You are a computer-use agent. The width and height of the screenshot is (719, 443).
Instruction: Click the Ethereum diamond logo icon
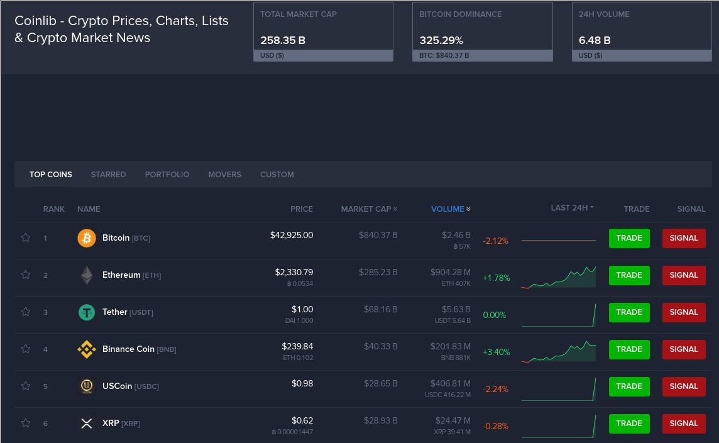[87, 275]
